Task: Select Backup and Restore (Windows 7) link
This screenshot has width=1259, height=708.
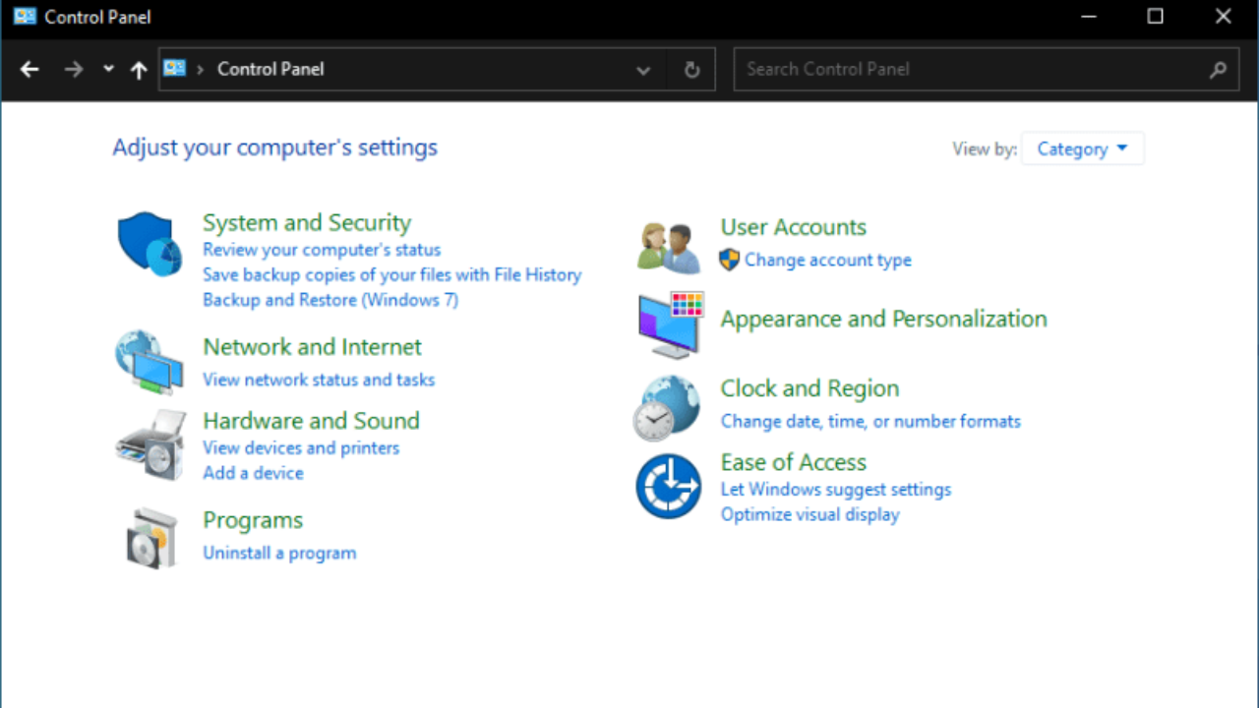Action: click(330, 300)
